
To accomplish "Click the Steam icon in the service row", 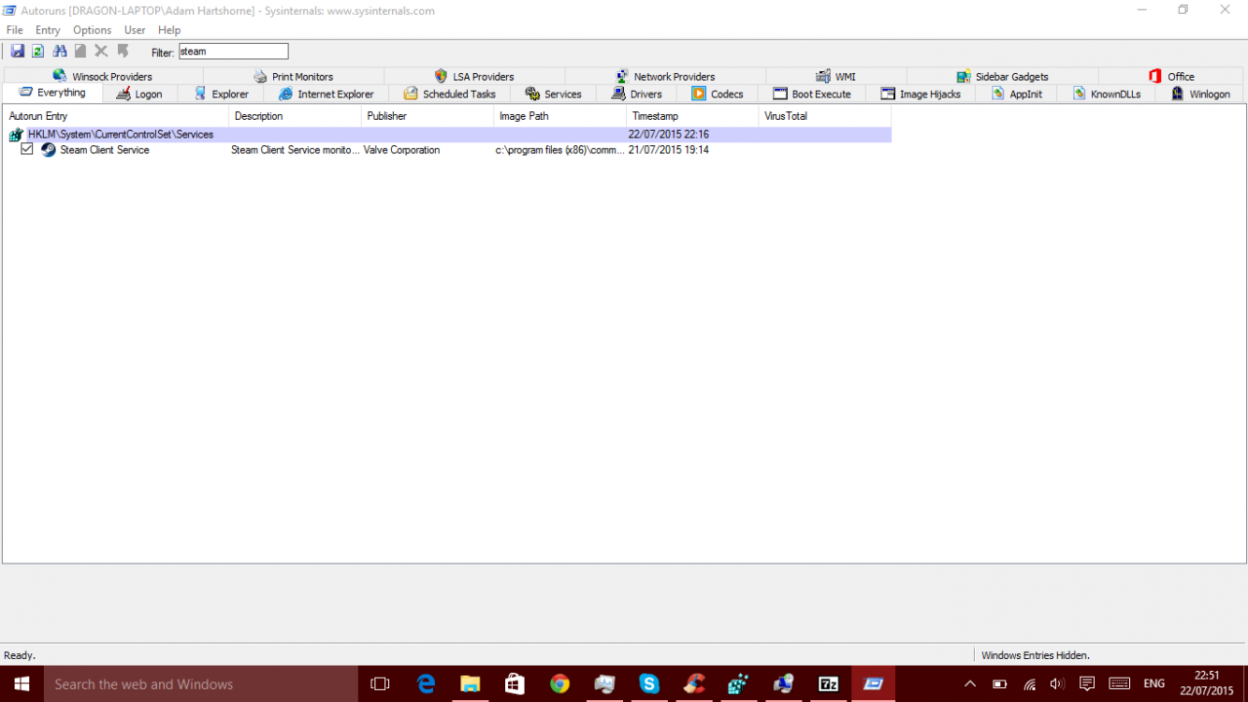I will tap(49, 150).
